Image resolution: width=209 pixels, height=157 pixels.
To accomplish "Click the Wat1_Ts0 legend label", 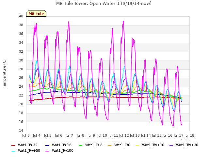I will 122,145.
